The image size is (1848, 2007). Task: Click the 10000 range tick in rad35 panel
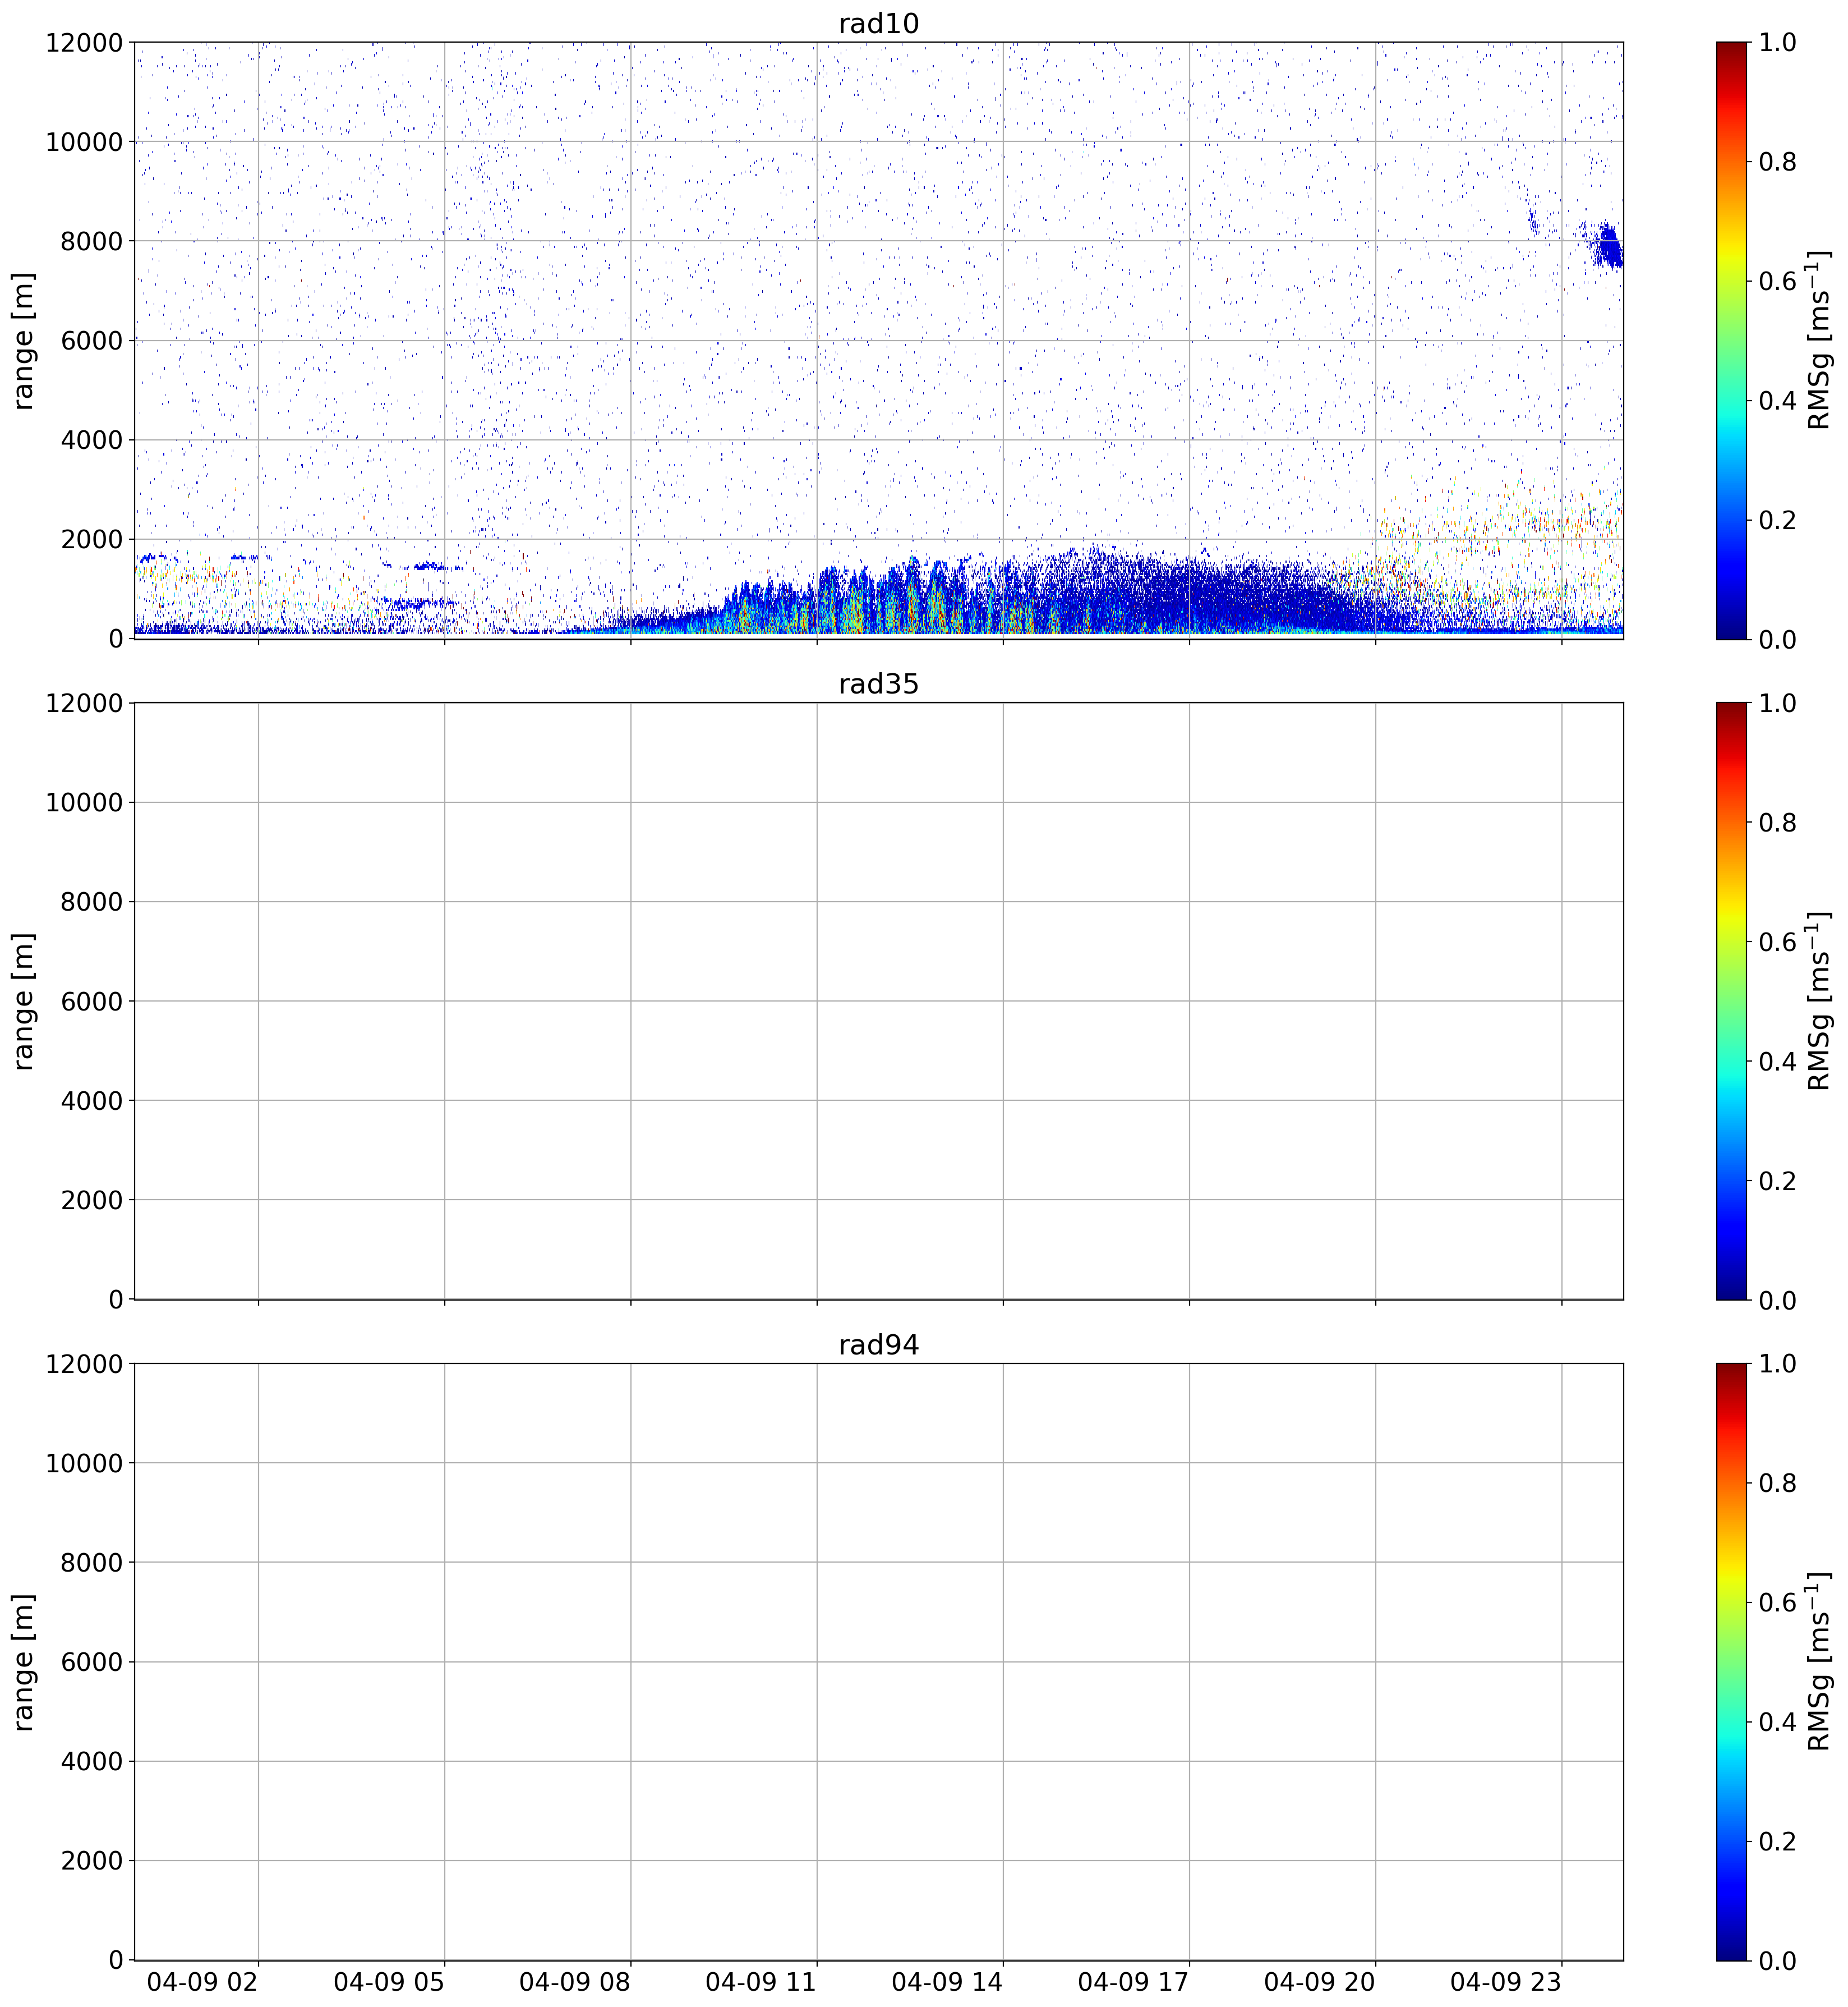[x=84, y=802]
